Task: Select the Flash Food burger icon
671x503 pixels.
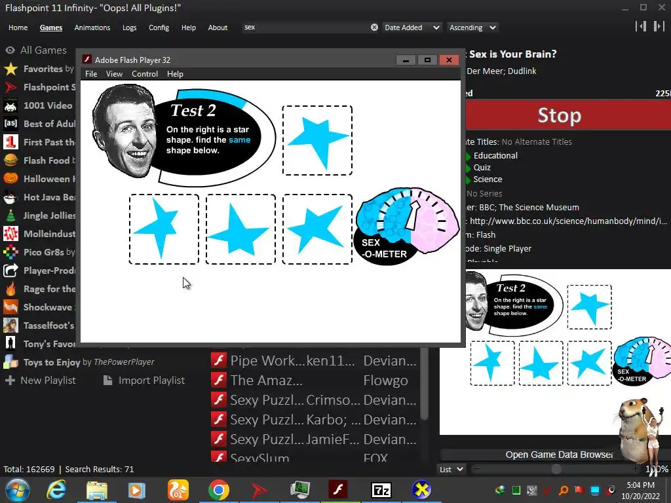Action: click(10, 160)
